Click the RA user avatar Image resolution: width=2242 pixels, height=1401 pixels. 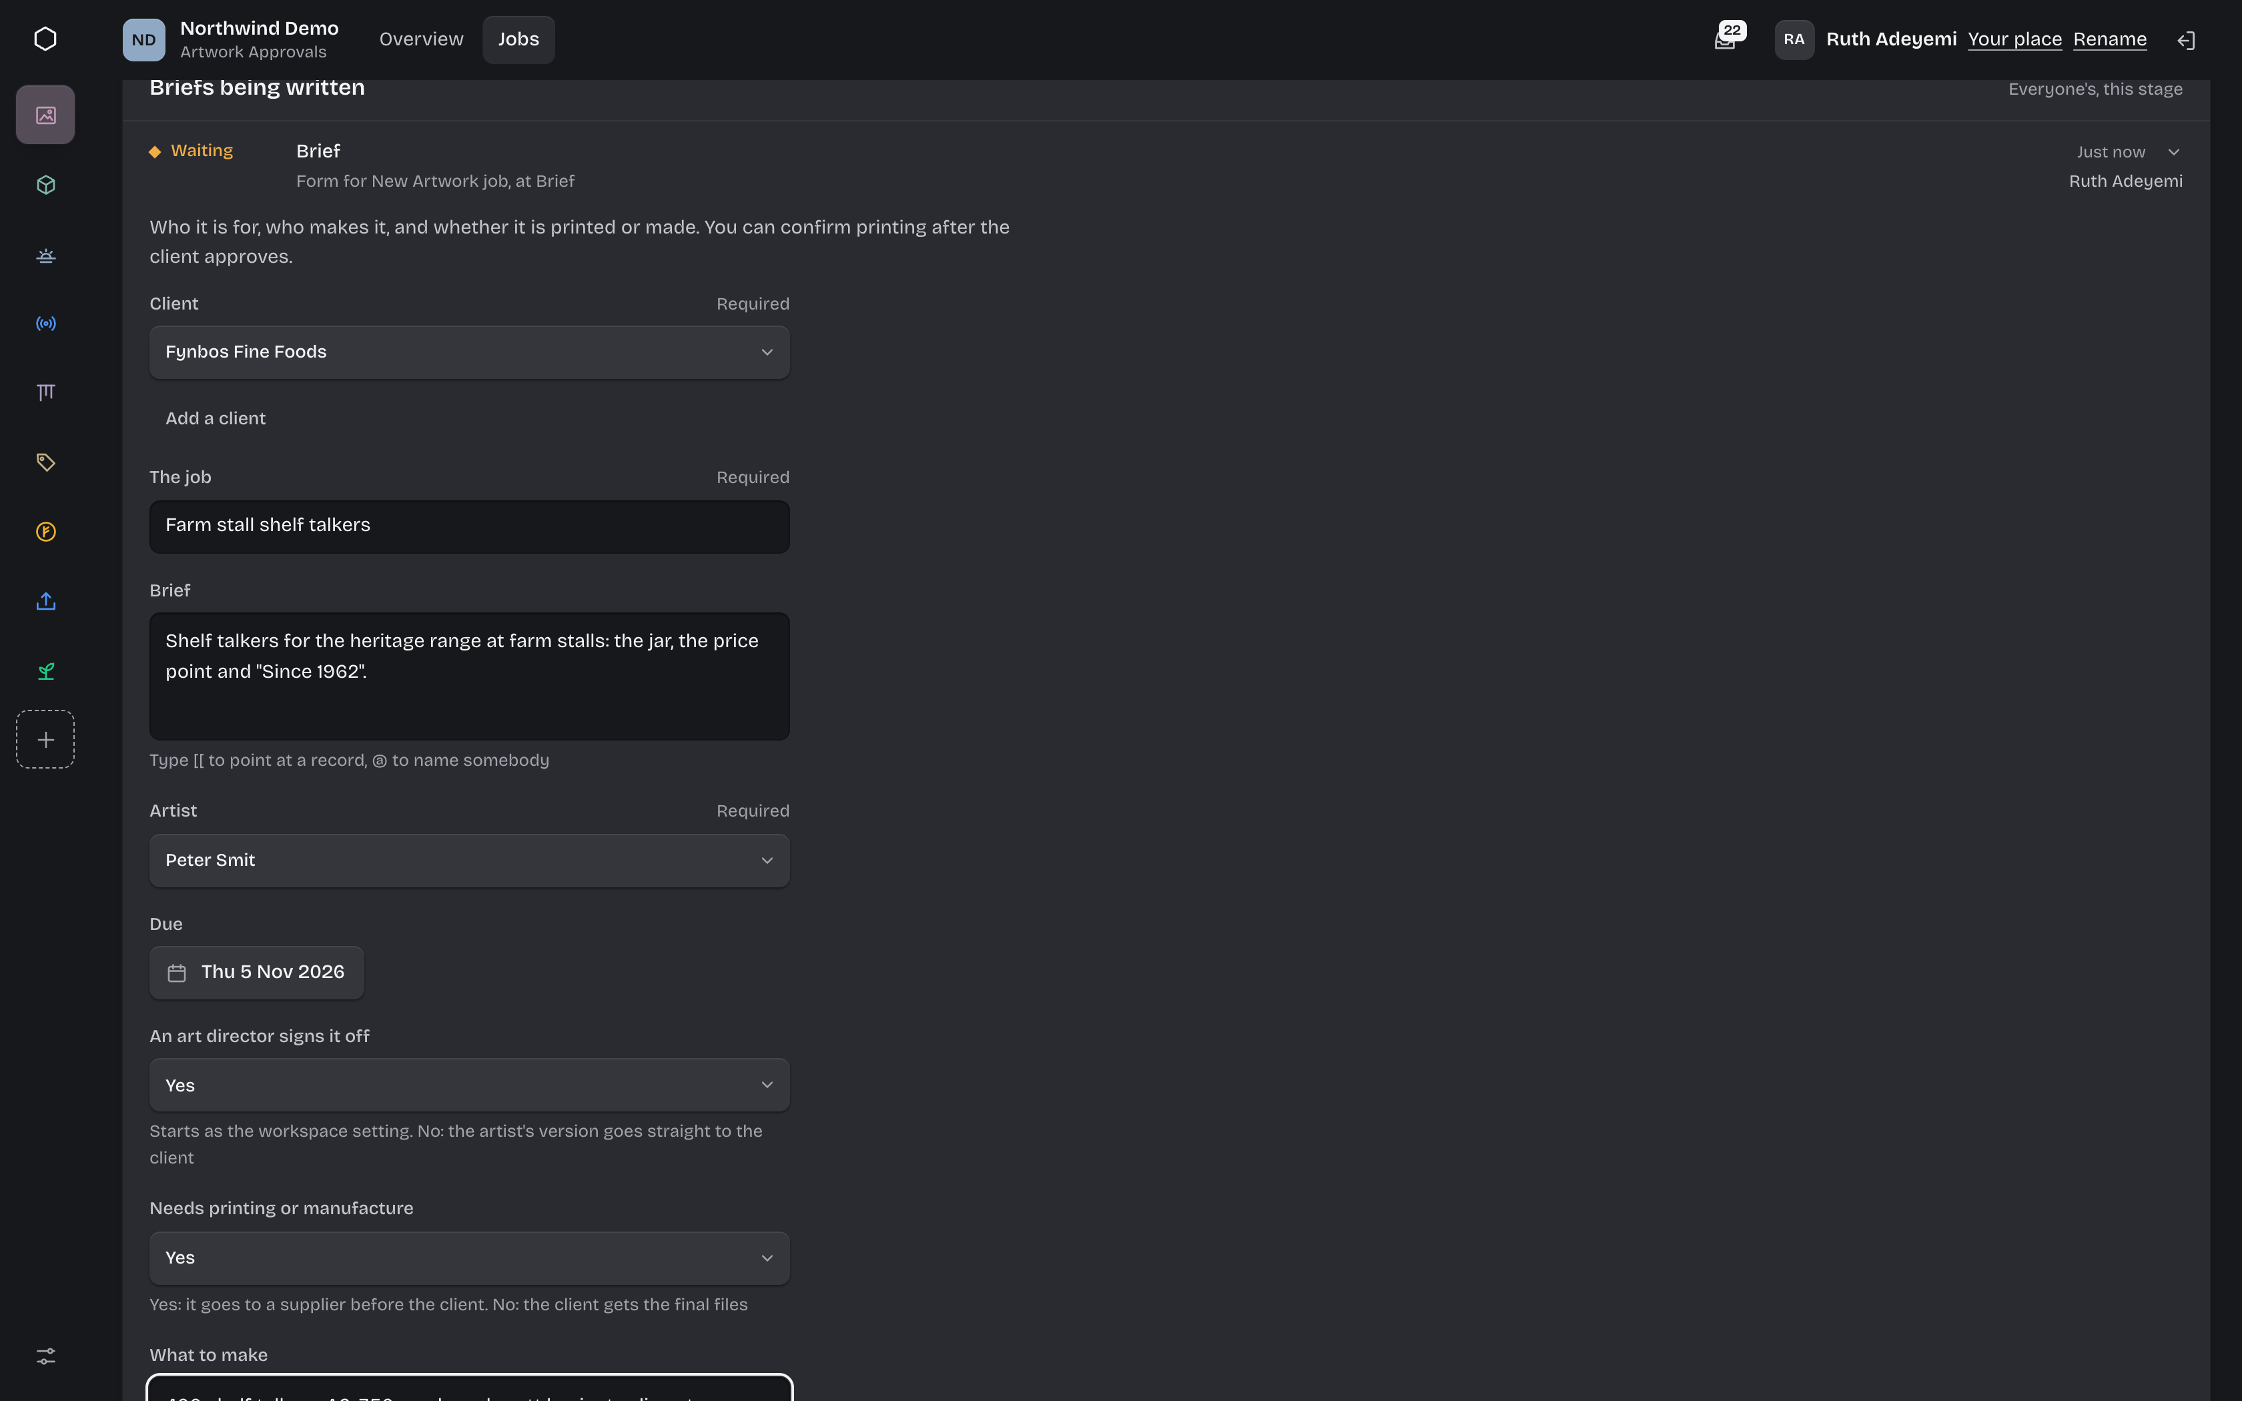pos(1794,40)
